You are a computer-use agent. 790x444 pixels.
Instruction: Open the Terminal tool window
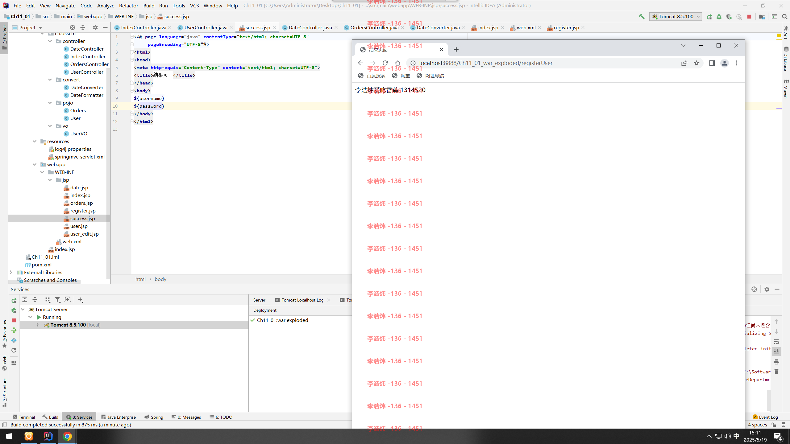pyautogui.click(x=24, y=417)
